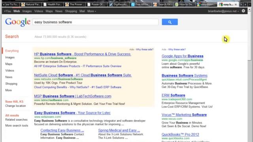
Task: Filter by Images in the left sidebar
Action: pyautogui.click(x=10, y=57)
